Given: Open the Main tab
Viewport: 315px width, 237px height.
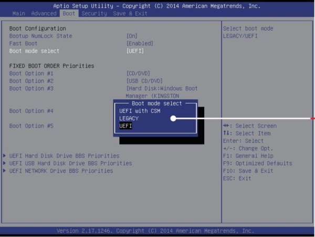Looking at the screenshot, I should pos(19,14).
